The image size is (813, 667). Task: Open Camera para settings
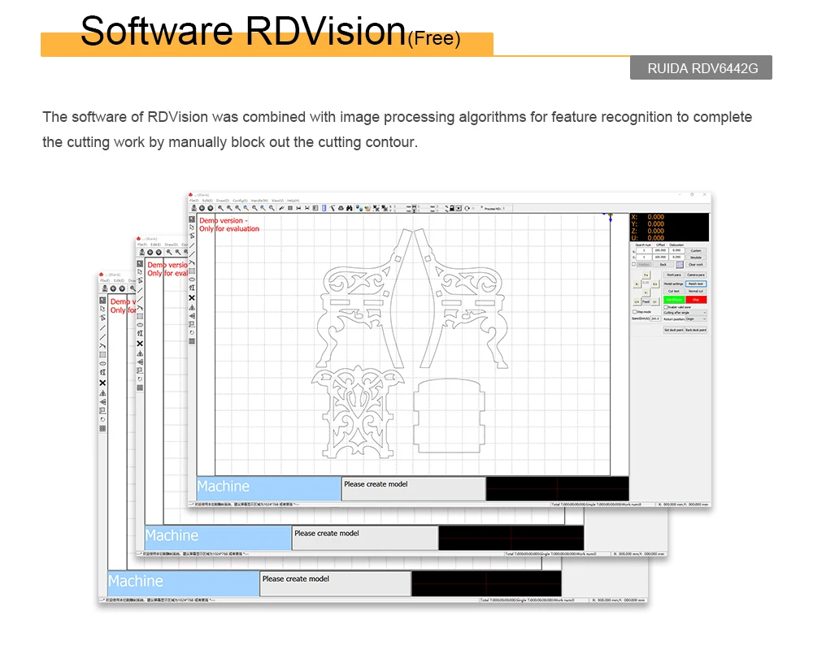696,275
